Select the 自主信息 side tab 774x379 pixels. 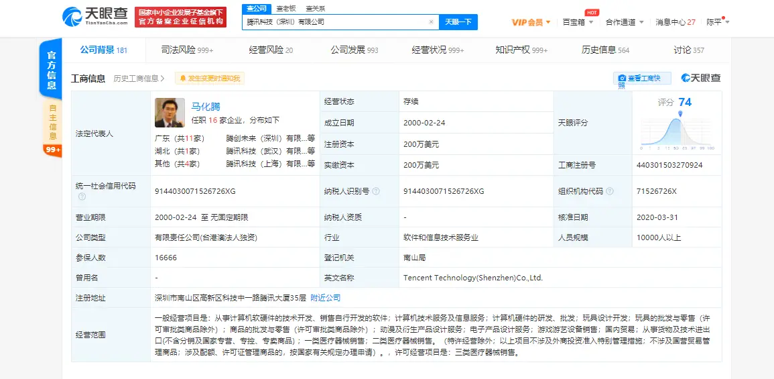point(52,122)
